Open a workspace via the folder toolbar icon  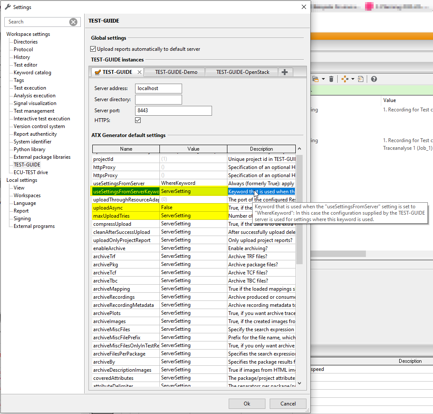click(x=315, y=79)
